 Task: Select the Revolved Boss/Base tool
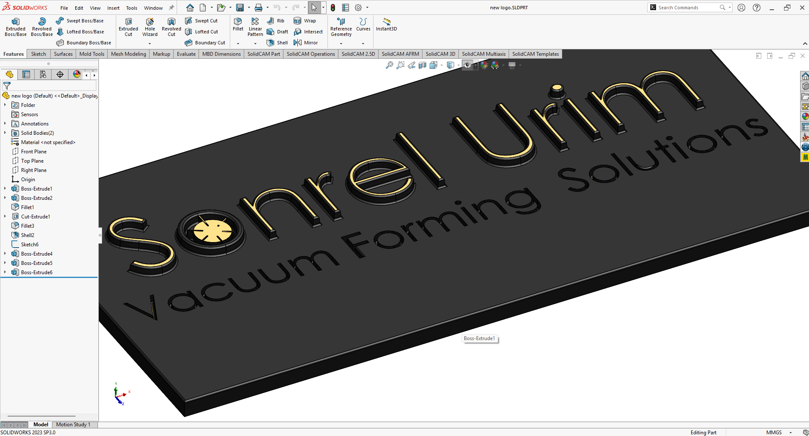tap(42, 27)
